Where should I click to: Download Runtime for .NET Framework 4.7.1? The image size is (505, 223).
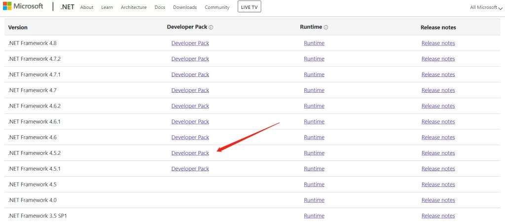[x=314, y=74]
